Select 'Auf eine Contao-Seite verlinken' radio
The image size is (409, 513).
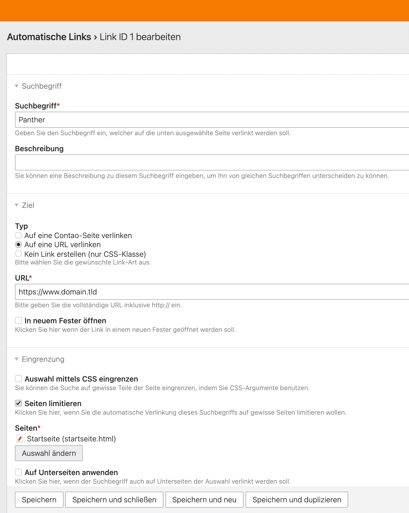[x=18, y=235]
